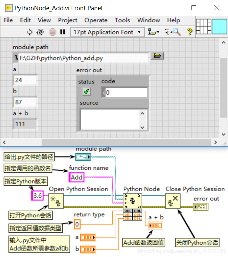Minimize the PythonNode_Add.vi window
Viewport: 228px width, 257px height.
click(172, 8)
